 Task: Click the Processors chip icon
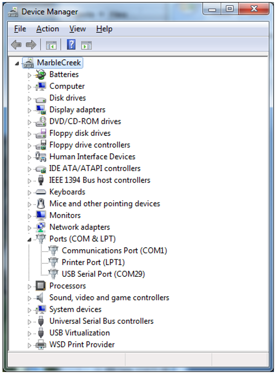(x=40, y=286)
